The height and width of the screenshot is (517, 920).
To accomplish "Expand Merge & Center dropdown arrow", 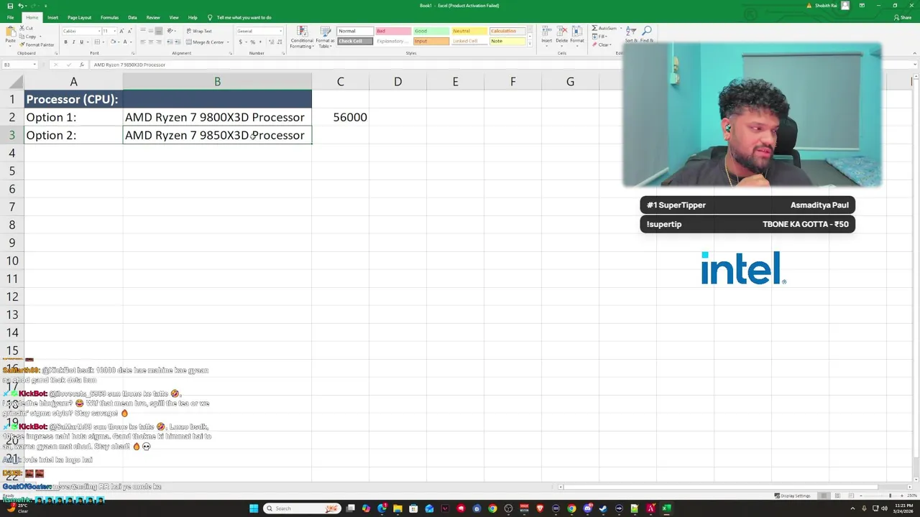I will pyautogui.click(x=228, y=42).
